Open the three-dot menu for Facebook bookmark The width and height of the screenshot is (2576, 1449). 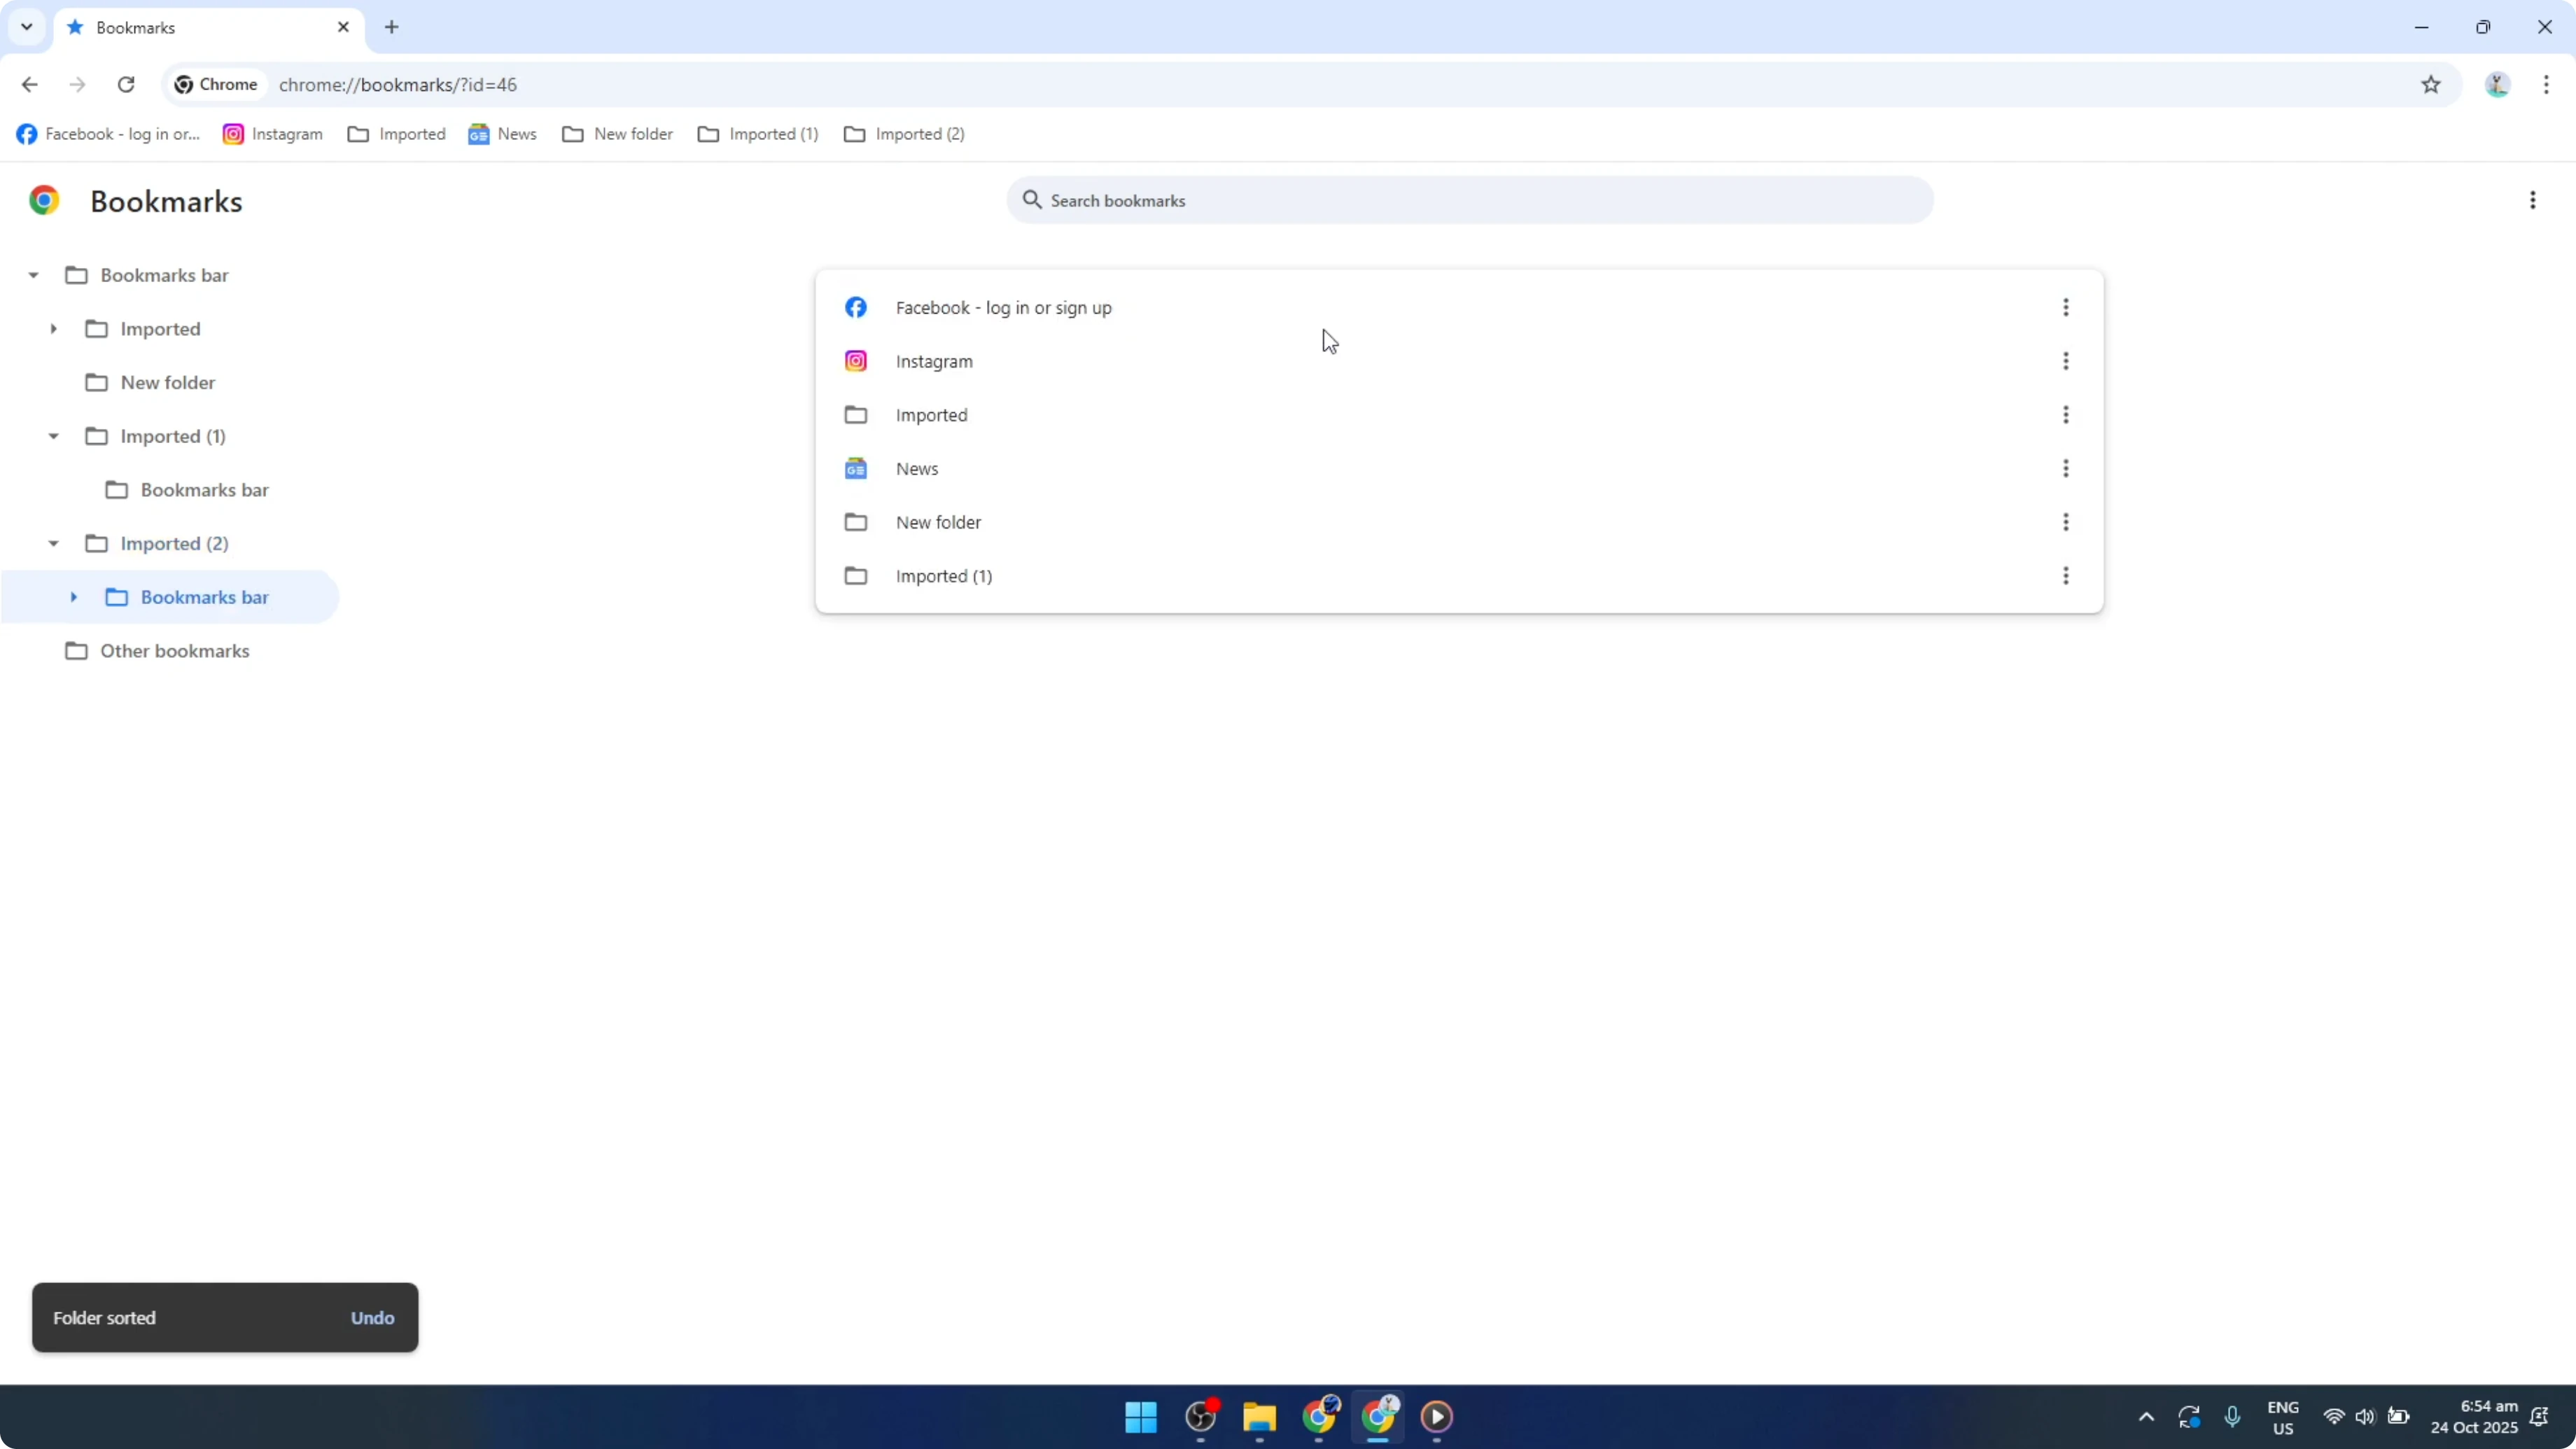(x=2066, y=307)
